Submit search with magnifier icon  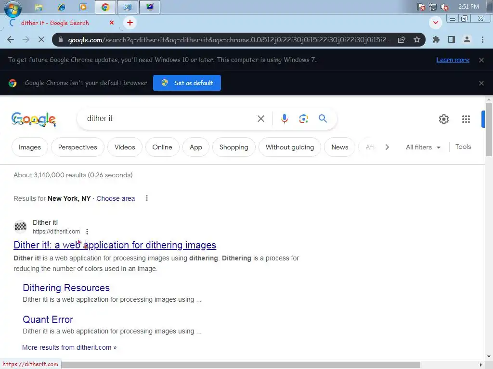[x=323, y=118]
